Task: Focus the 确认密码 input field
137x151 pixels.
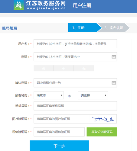Action: coord(75,83)
